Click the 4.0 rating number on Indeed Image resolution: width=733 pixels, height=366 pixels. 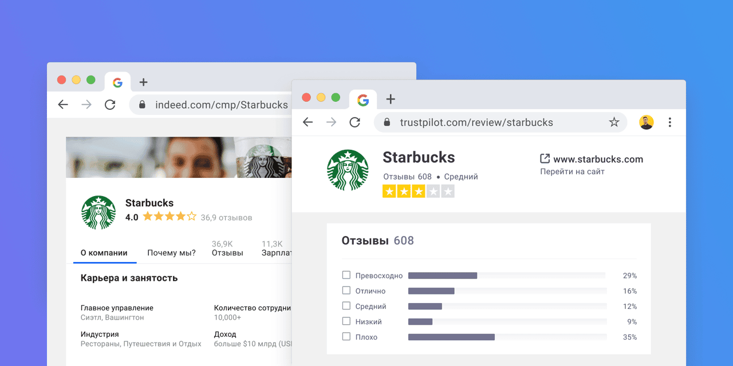[x=132, y=217]
